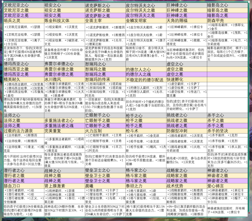
Task: Select the '+1巨神峰羁绊, +1索拉卡' cell
Action: (x=186, y=27)
